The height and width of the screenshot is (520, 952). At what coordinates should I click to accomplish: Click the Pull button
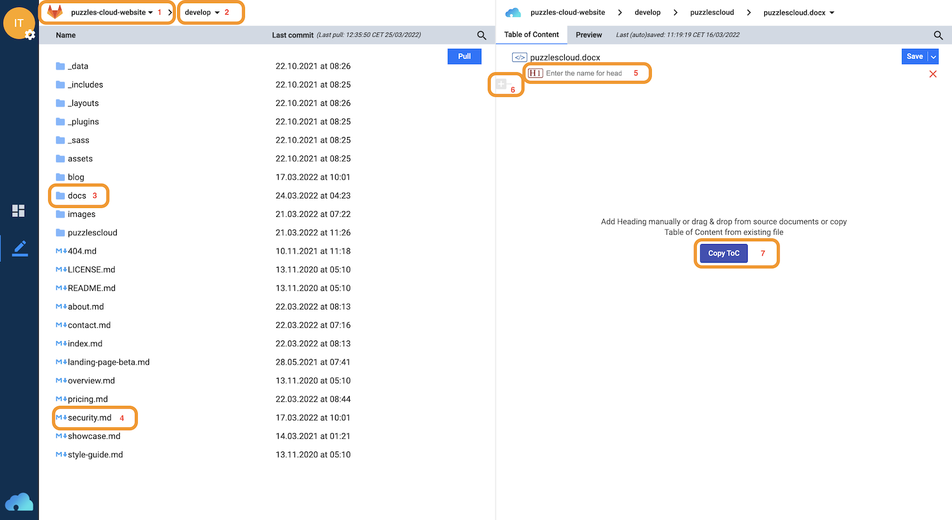coord(465,56)
